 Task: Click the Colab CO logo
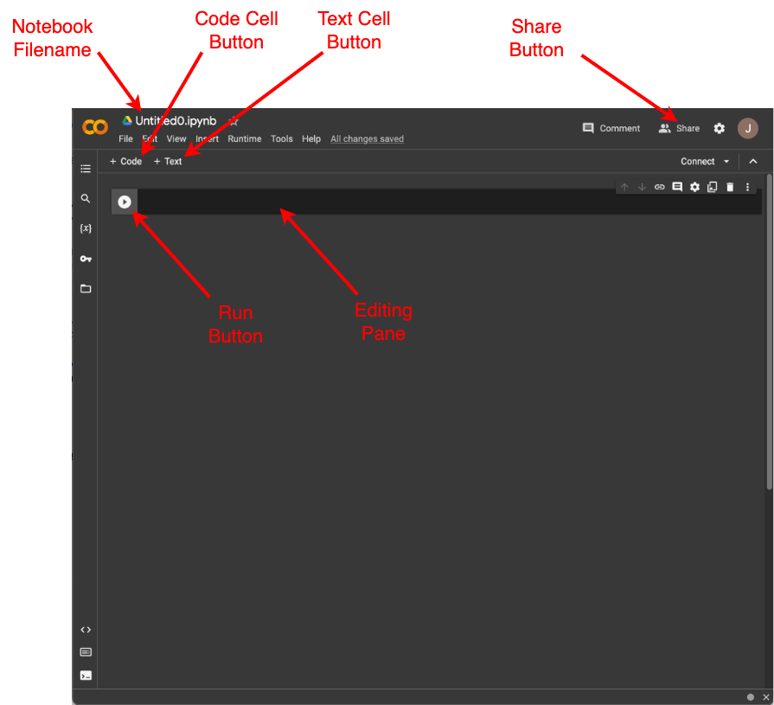(x=95, y=127)
